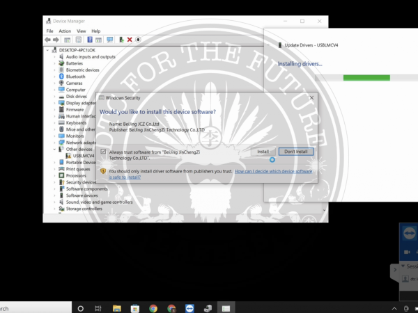Select the Firmware category
The height and width of the screenshot is (313, 418).
(75, 110)
